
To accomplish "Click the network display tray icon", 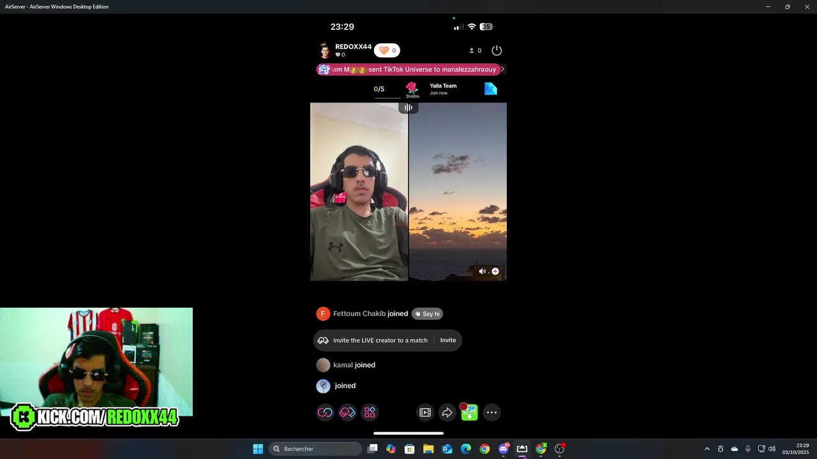I will click(760, 449).
